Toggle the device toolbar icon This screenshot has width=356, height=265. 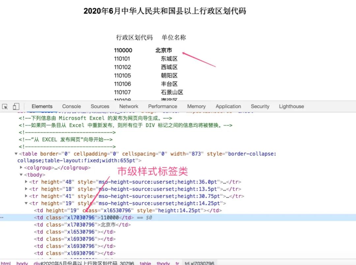pos(16,106)
